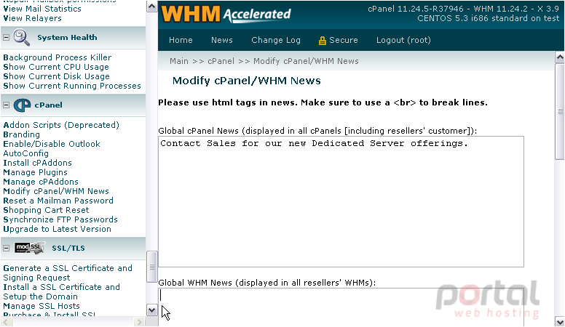Click the sidebar vertical scrollbar thumb
This screenshot has height=327, width=565.
click(151, 267)
